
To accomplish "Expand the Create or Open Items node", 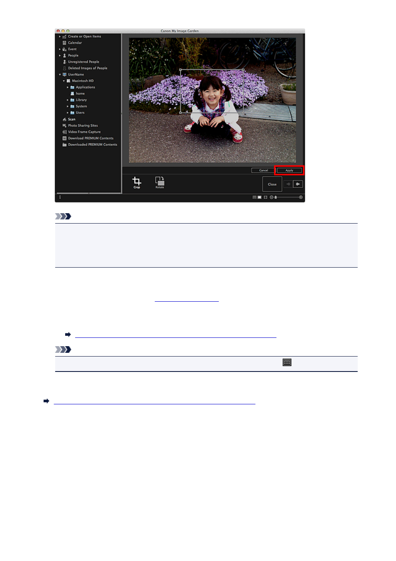I will click(x=60, y=37).
